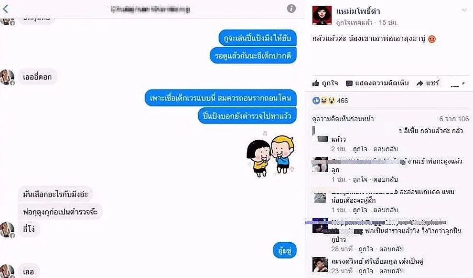The height and width of the screenshot is (278, 473).
Task: Open the page name แหม่มโพธิ์ดำ link
Action: point(358,11)
